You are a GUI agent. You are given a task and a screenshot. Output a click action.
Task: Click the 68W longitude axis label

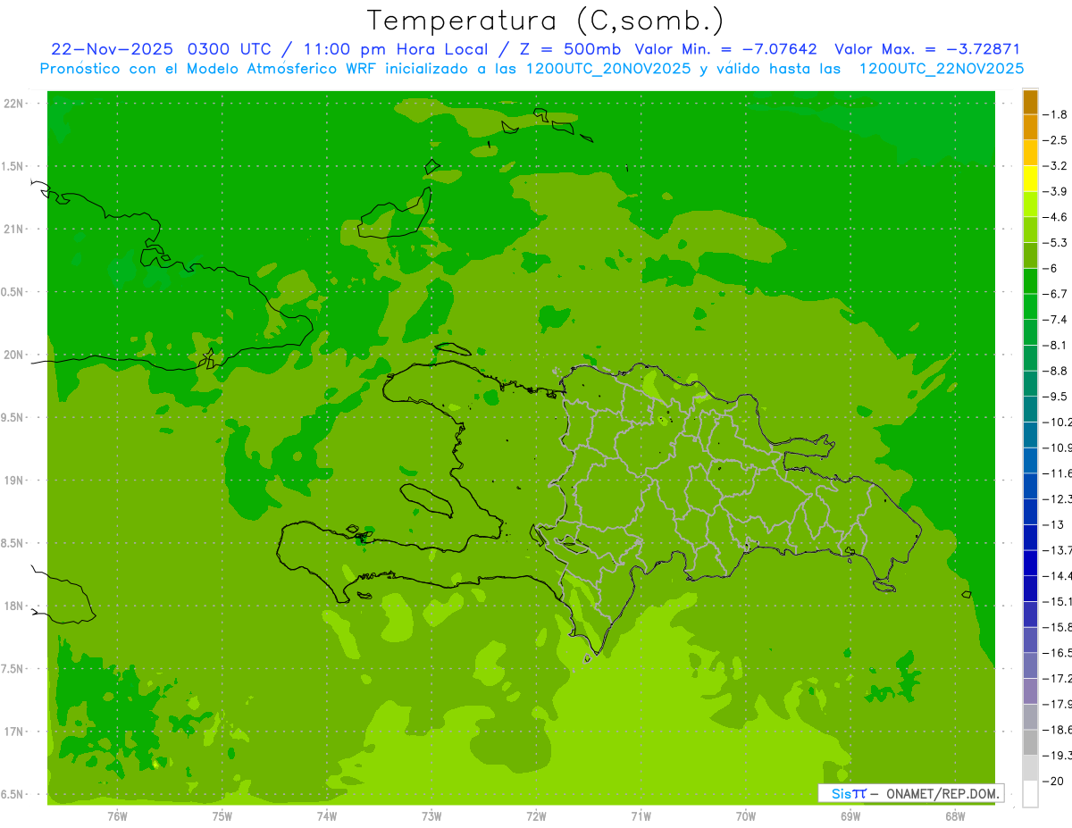(955, 815)
